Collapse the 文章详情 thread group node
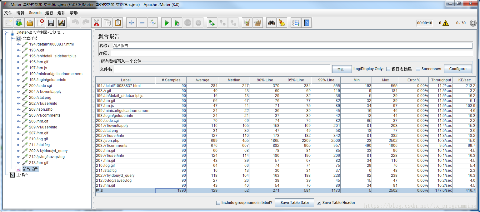Screen dimensions: 480x212 click(12, 38)
